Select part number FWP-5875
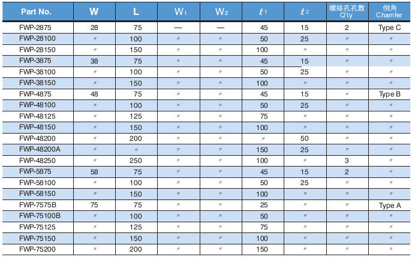412x260 pixels. tap(36, 171)
